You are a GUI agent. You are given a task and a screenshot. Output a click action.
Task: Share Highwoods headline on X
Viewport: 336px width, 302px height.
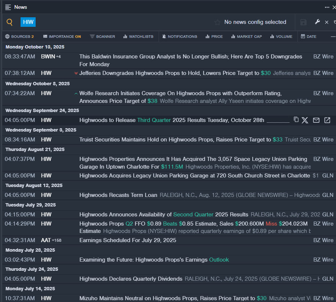305,120
